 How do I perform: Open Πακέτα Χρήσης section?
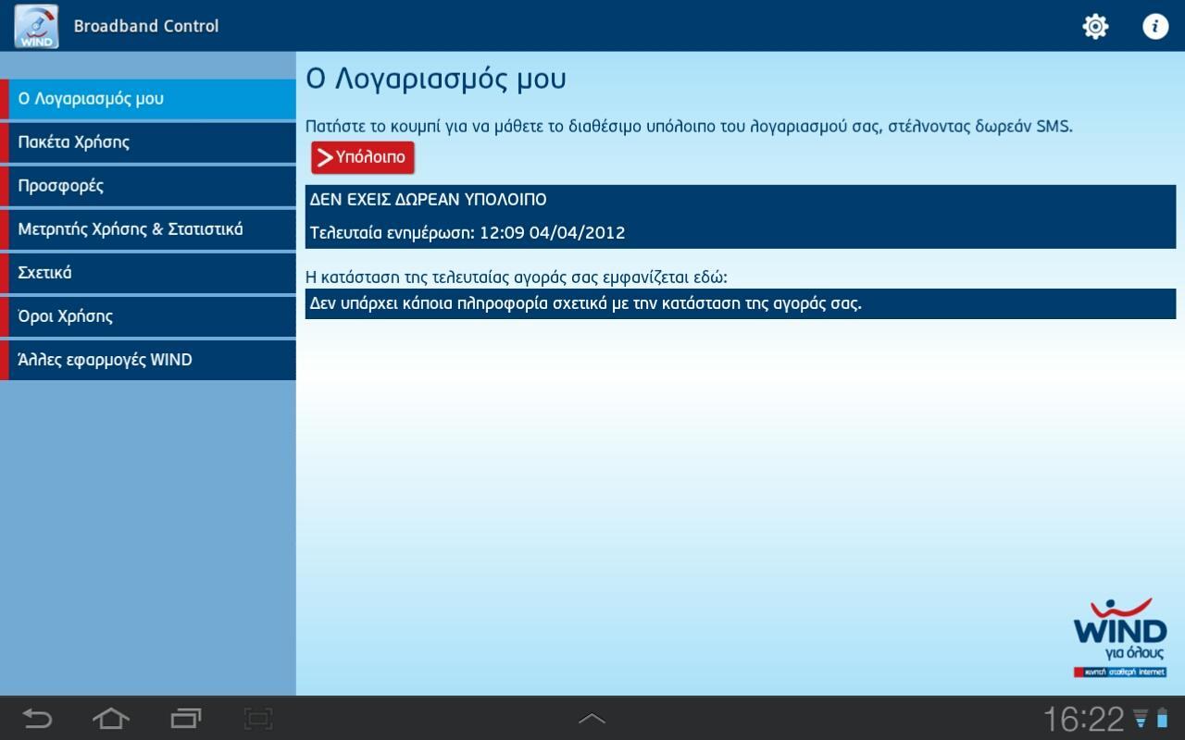tap(148, 142)
